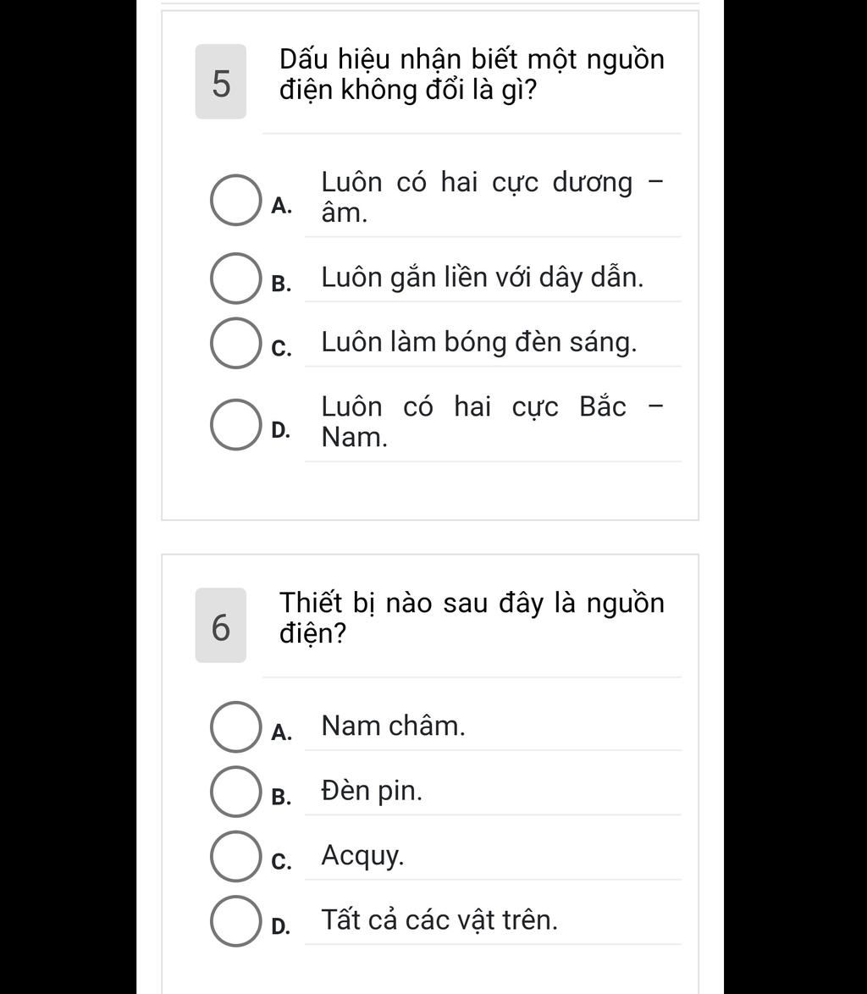867x994 pixels.
Task: Click answer text 'Luôn làm bóng đèn sáng.'
Action: (478, 342)
